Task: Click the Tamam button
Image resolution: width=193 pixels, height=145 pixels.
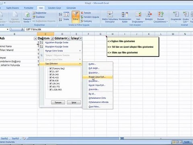Action: tap(58, 102)
